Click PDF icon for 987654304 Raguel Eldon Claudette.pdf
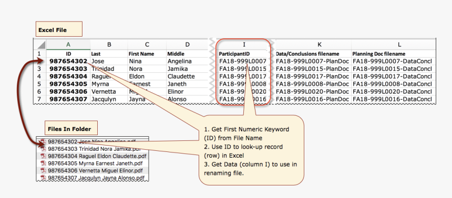Image resolution: width=452 pixels, height=198 pixels. 43,156
